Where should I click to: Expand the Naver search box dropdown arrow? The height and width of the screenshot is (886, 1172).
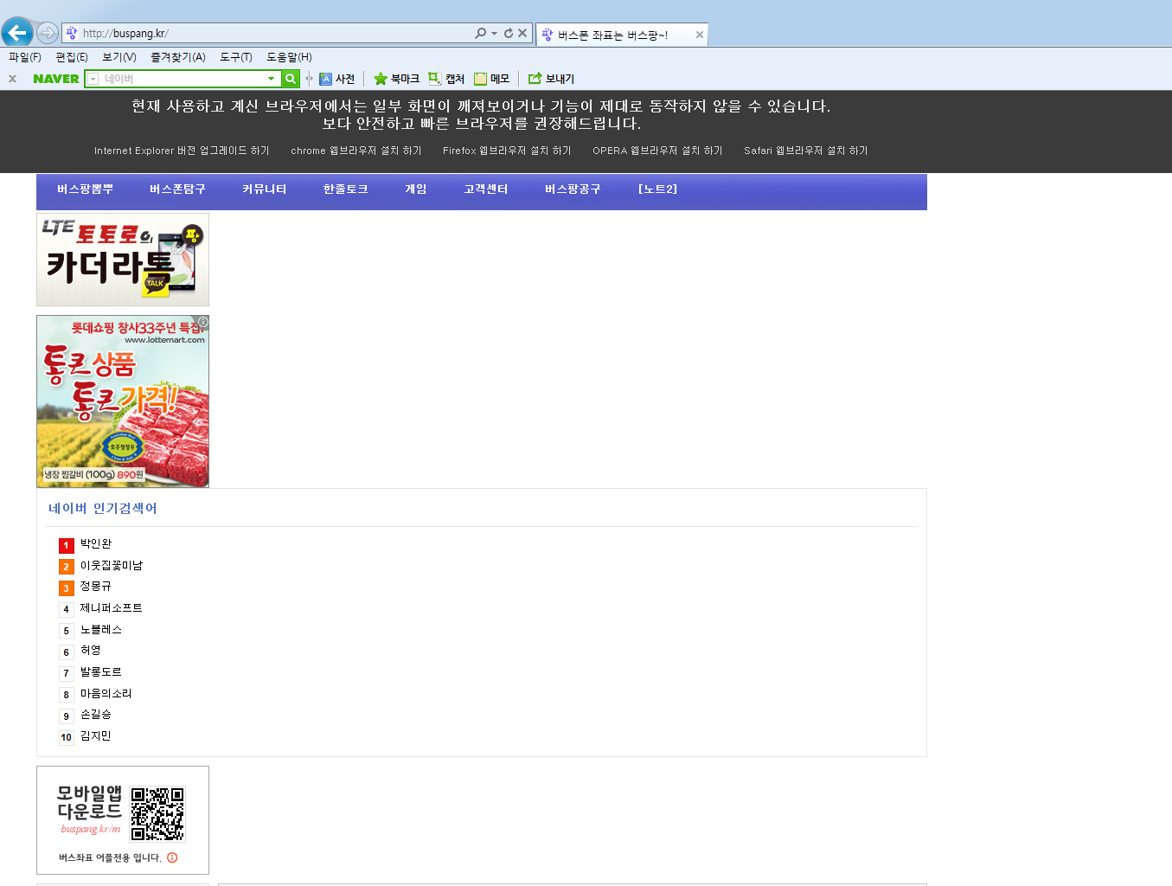271,79
